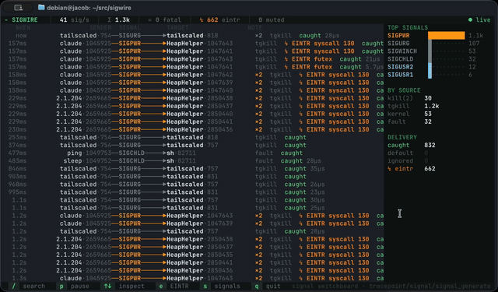Select SIGUSR2 label in TOP SIGNALS
Image resolution: width=498 pixels, height=292 pixels.
pyautogui.click(x=400, y=67)
